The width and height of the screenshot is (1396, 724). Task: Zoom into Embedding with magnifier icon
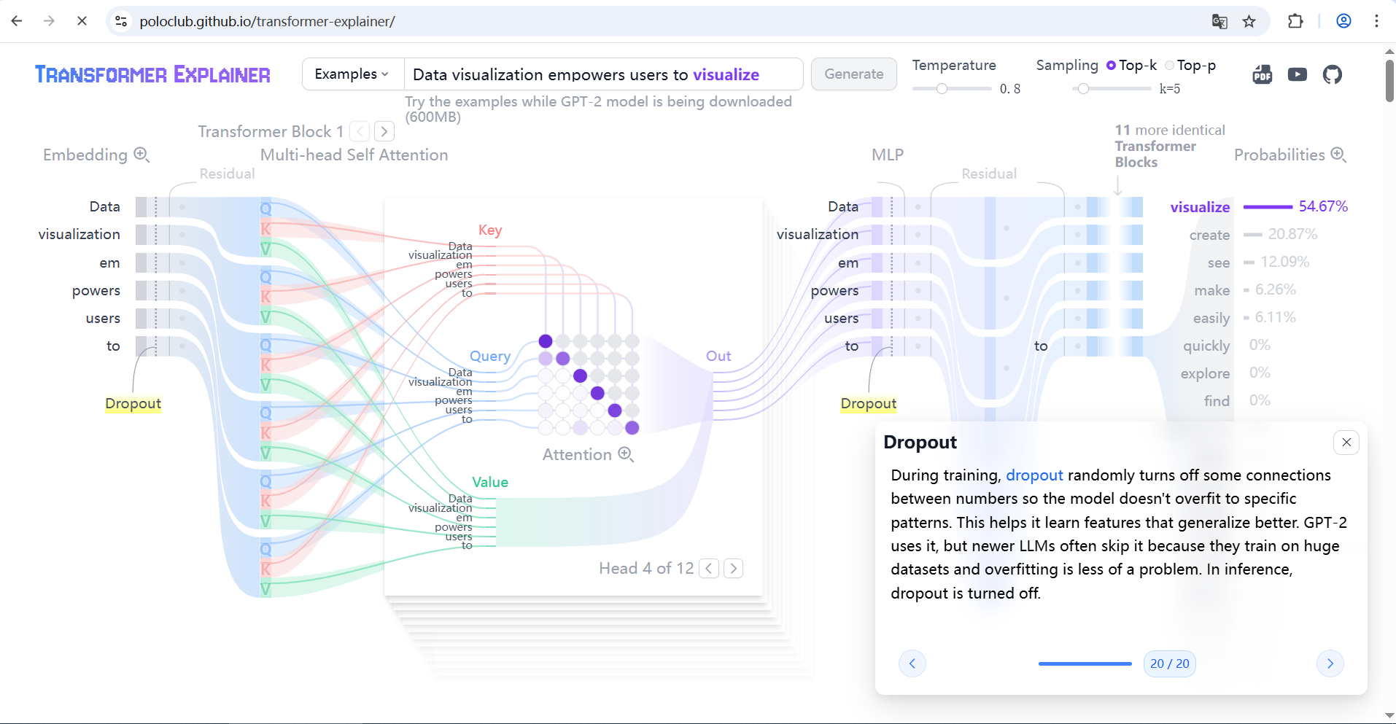pyautogui.click(x=142, y=155)
